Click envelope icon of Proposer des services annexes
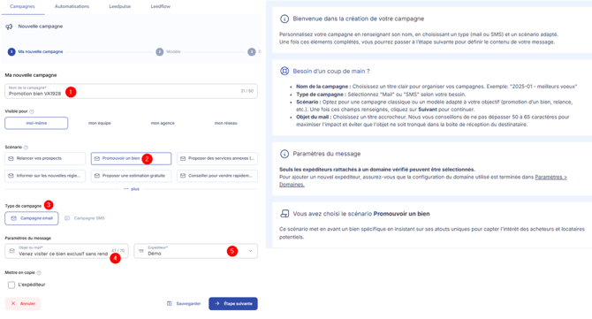 point(183,158)
